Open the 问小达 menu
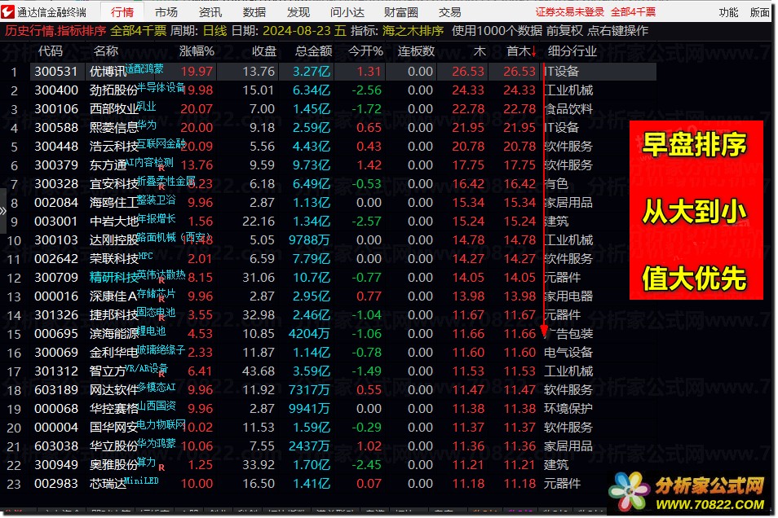This screenshot has width=778, height=518. (x=347, y=12)
